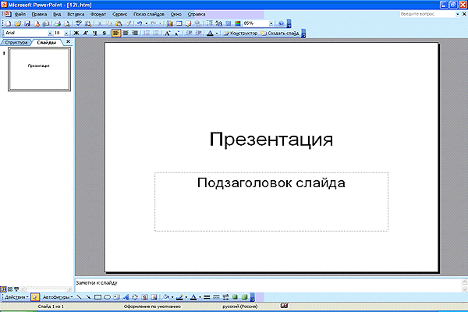Select the Oval drawing tool

[107, 297]
